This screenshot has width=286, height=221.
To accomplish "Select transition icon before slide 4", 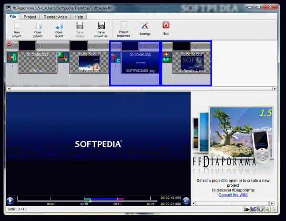I will tap(167, 57).
